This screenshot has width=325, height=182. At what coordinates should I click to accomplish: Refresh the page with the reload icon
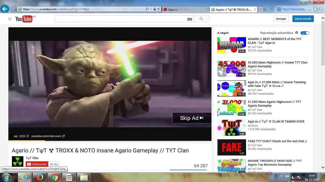tap(158, 9)
